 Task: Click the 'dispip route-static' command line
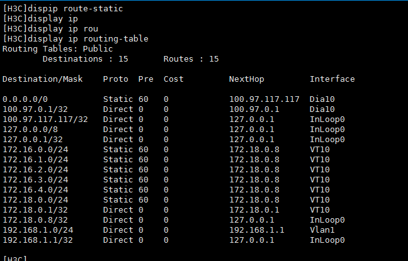coord(63,9)
